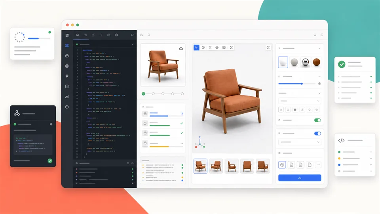Collapse the materials section via its header chevron
The width and height of the screenshot is (380, 214).
tap(319, 48)
